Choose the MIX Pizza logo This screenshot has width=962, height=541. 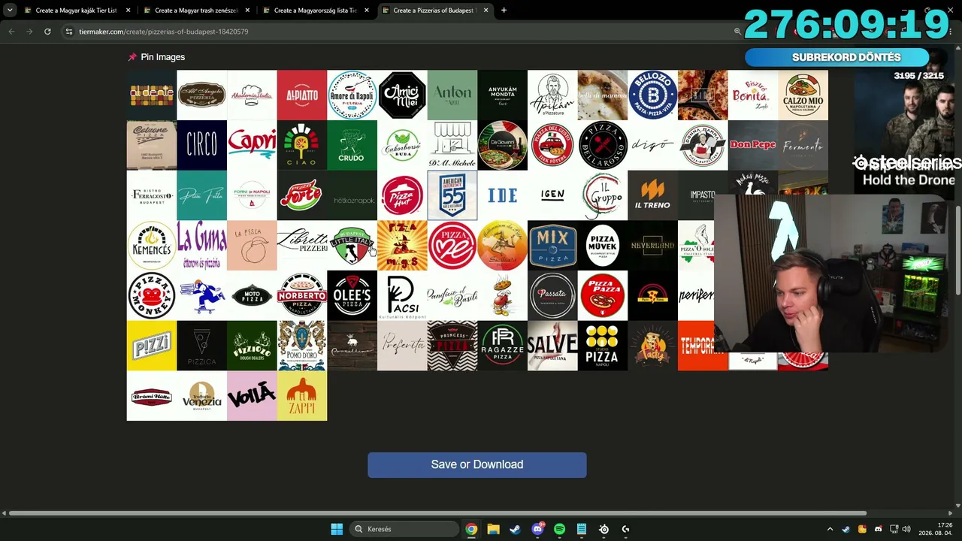552,246
